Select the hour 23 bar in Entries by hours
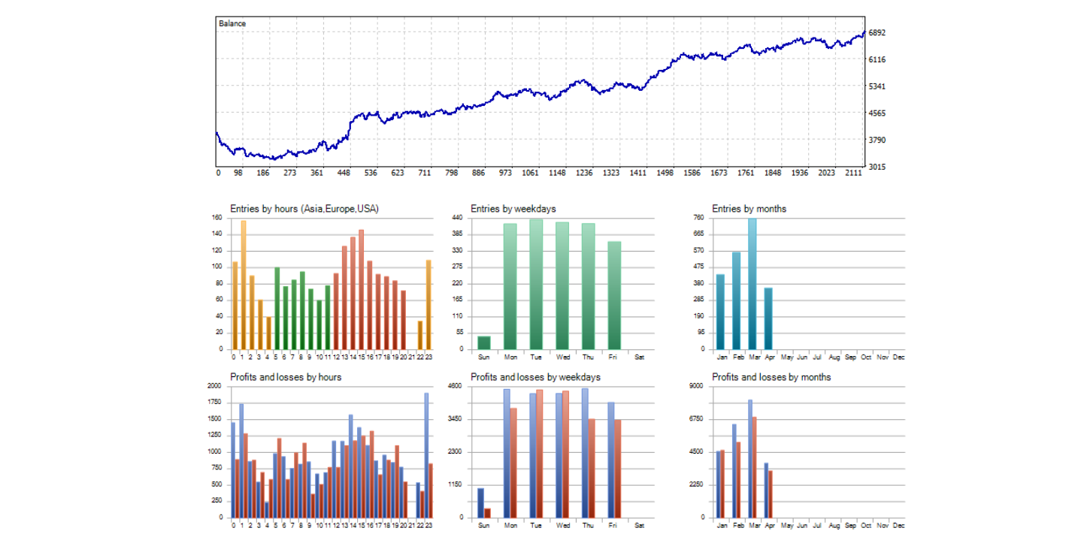1087x543 pixels. point(428,305)
